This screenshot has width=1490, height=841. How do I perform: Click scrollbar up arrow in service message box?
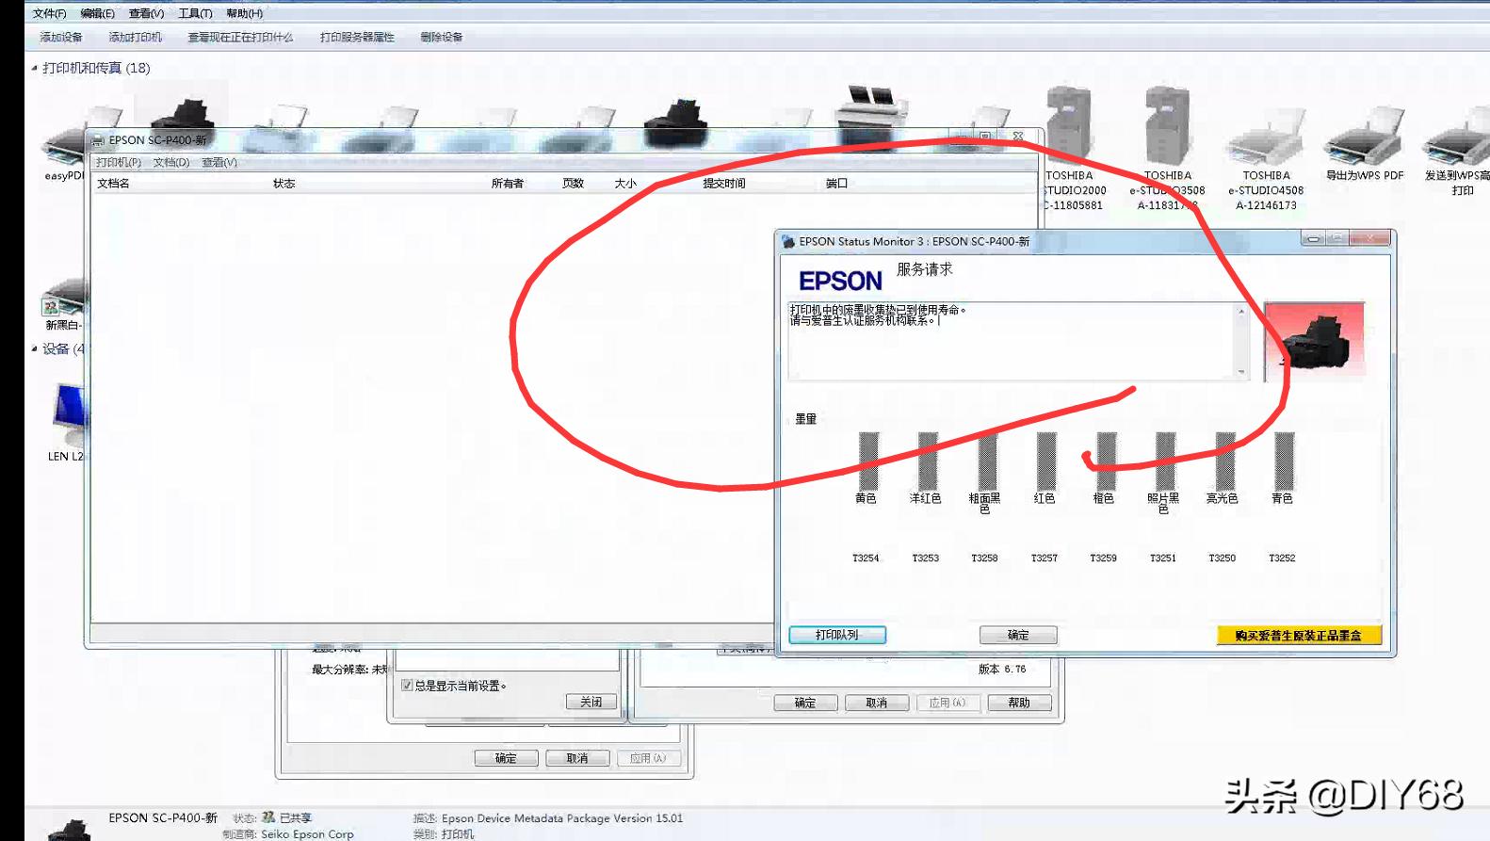1241,310
